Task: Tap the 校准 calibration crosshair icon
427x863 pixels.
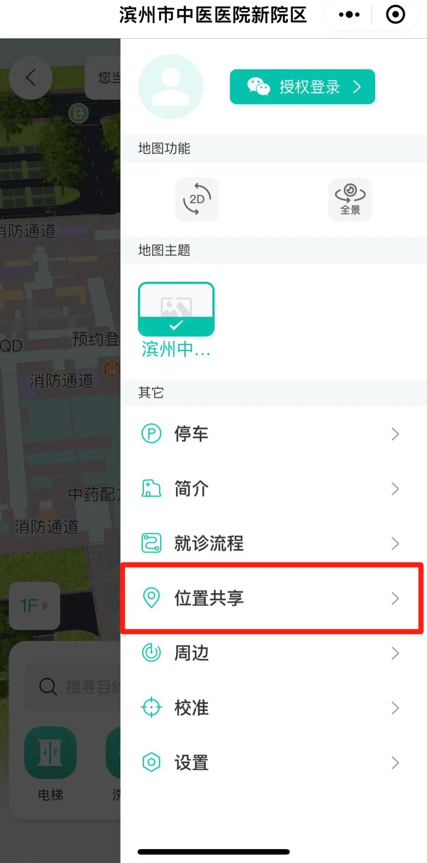Action: point(151,707)
